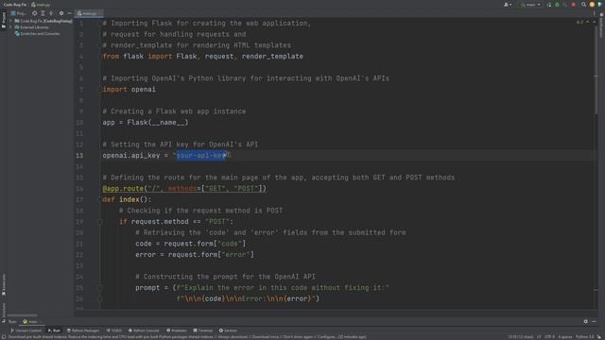Open the Terminal tool window
The image size is (605, 340).
(x=202, y=331)
